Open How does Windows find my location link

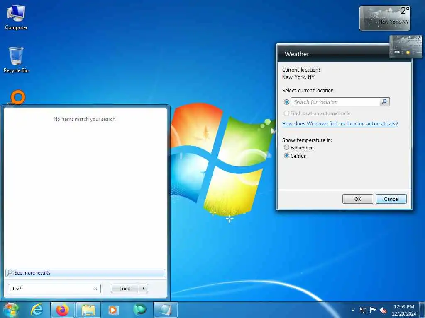[x=340, y=123]
